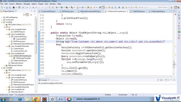Open Internet Explorer from the taskbar
The image size is (181, 102).
coord(20,99)
